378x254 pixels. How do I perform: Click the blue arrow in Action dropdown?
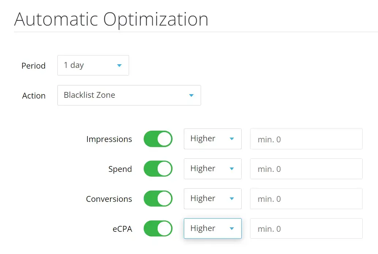coord(191,96)
